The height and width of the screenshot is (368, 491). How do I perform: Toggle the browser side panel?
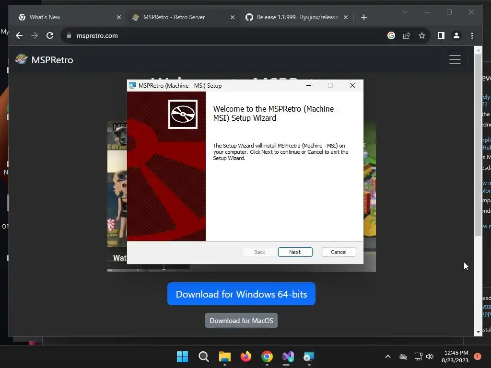point(441,35)
